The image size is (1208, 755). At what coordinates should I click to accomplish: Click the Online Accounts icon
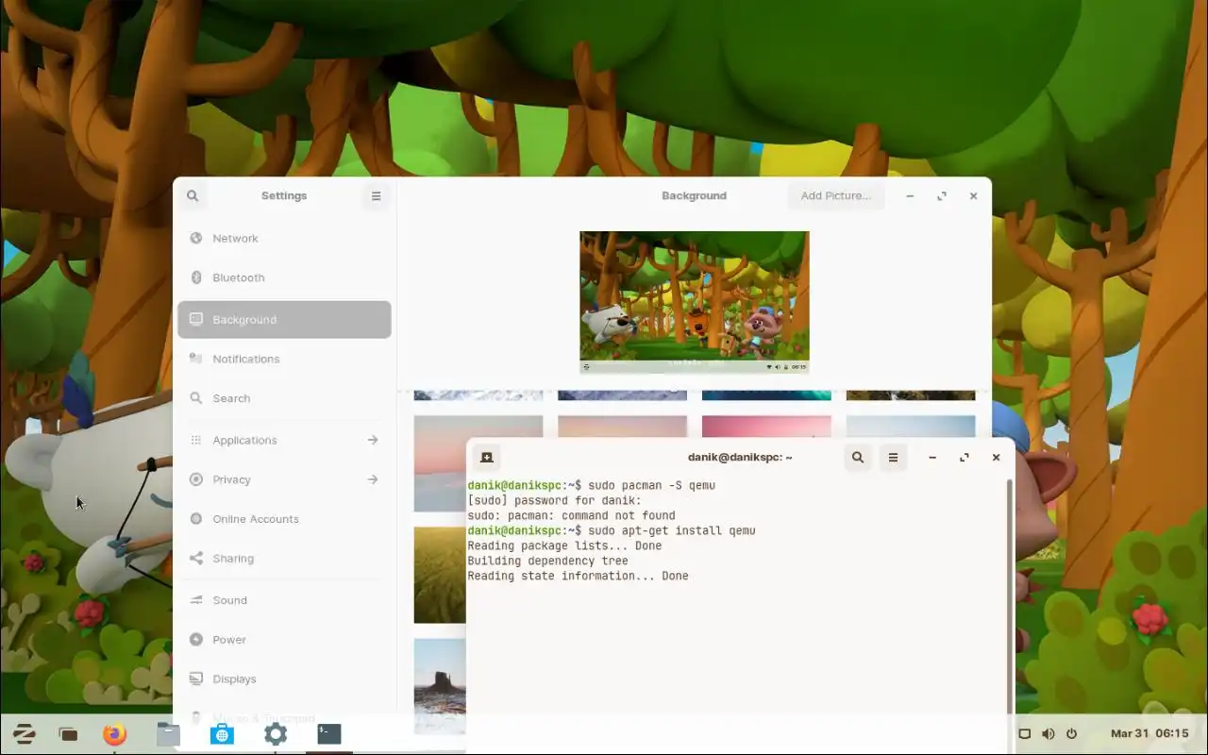pos(196,519)
